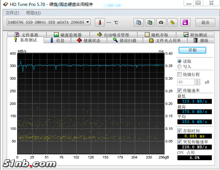Open the 文件 menu

pos(12,13)
